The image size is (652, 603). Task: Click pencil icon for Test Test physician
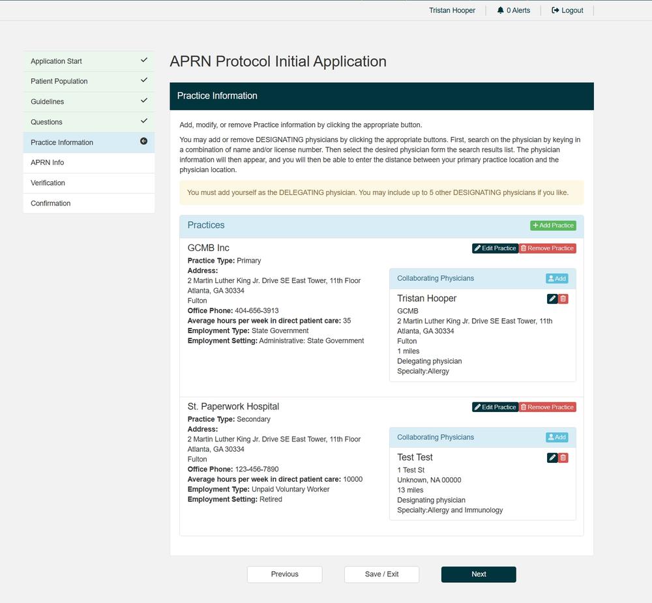[x=552, y=458]
